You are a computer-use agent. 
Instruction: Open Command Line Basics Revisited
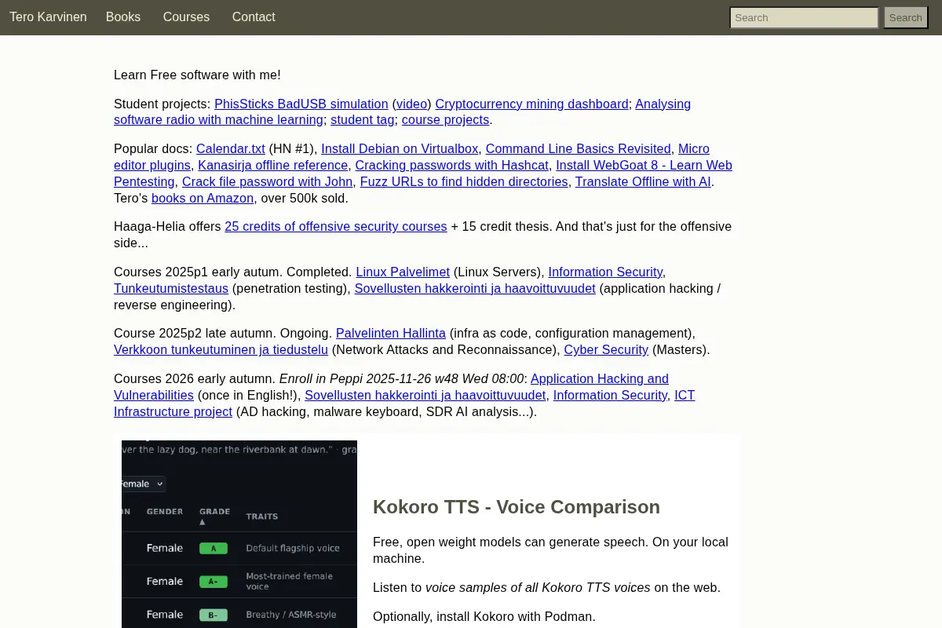coord(579,148)
